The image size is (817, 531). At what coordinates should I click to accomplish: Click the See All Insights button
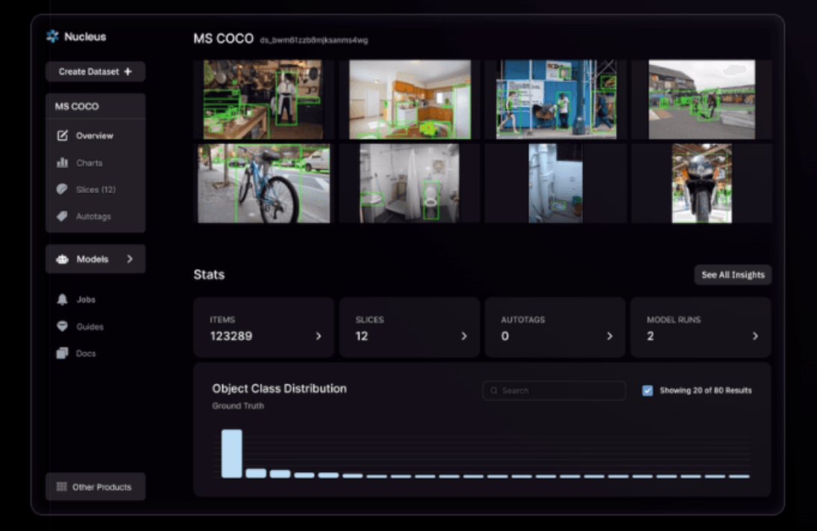[x=732, y=274]
